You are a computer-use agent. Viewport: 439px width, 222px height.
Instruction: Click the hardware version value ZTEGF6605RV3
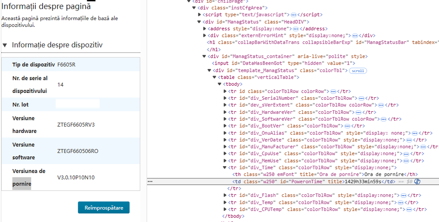click(x=76, y=125)
